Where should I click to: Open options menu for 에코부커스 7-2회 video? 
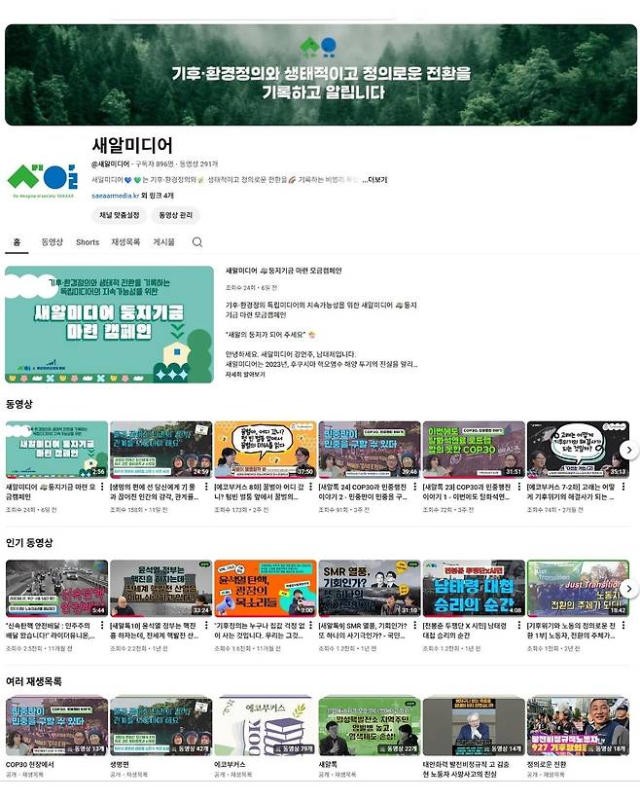click(623, 487)
